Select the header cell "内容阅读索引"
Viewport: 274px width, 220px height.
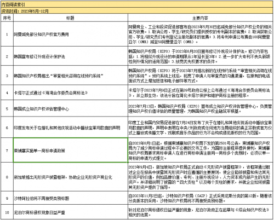(x=137, y=4)
